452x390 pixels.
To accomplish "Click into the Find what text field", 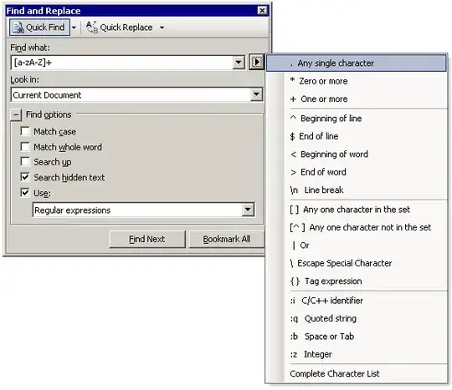I will click(x=122, y=63).
